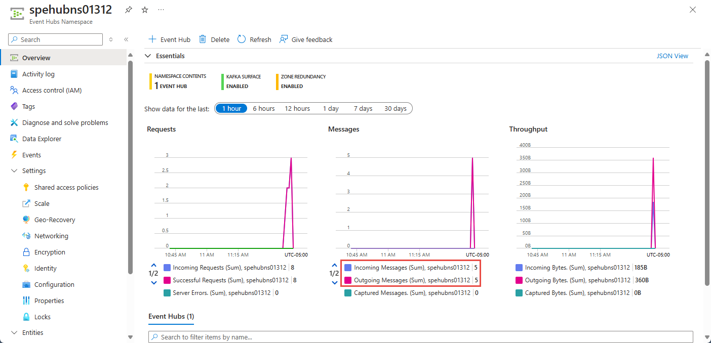Click the Data Explorer icon

14,139
